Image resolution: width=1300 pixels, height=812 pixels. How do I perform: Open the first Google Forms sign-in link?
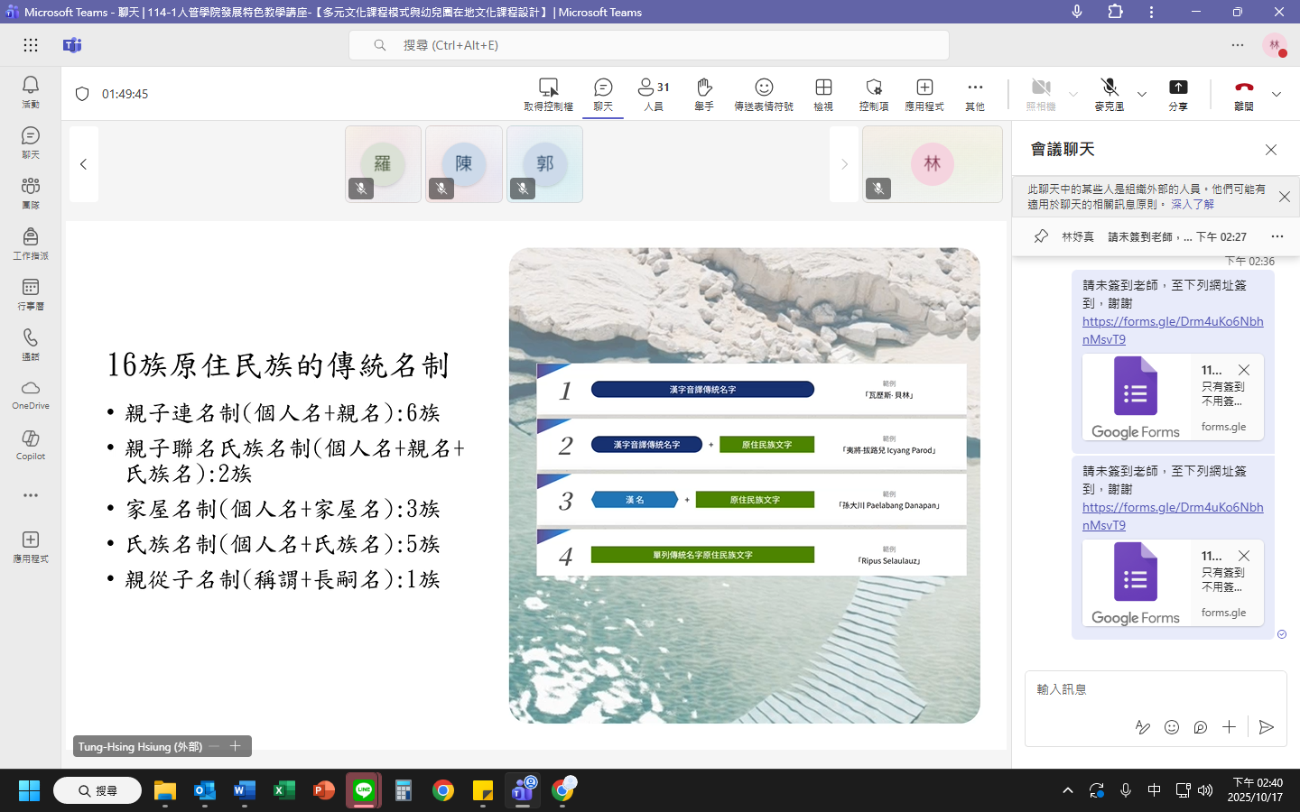pyautogui.click(x=1172, y=330)
